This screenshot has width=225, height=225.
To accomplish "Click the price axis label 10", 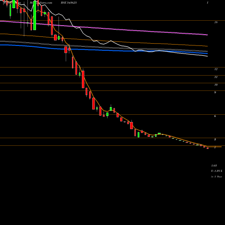I will tap(216, 85).
